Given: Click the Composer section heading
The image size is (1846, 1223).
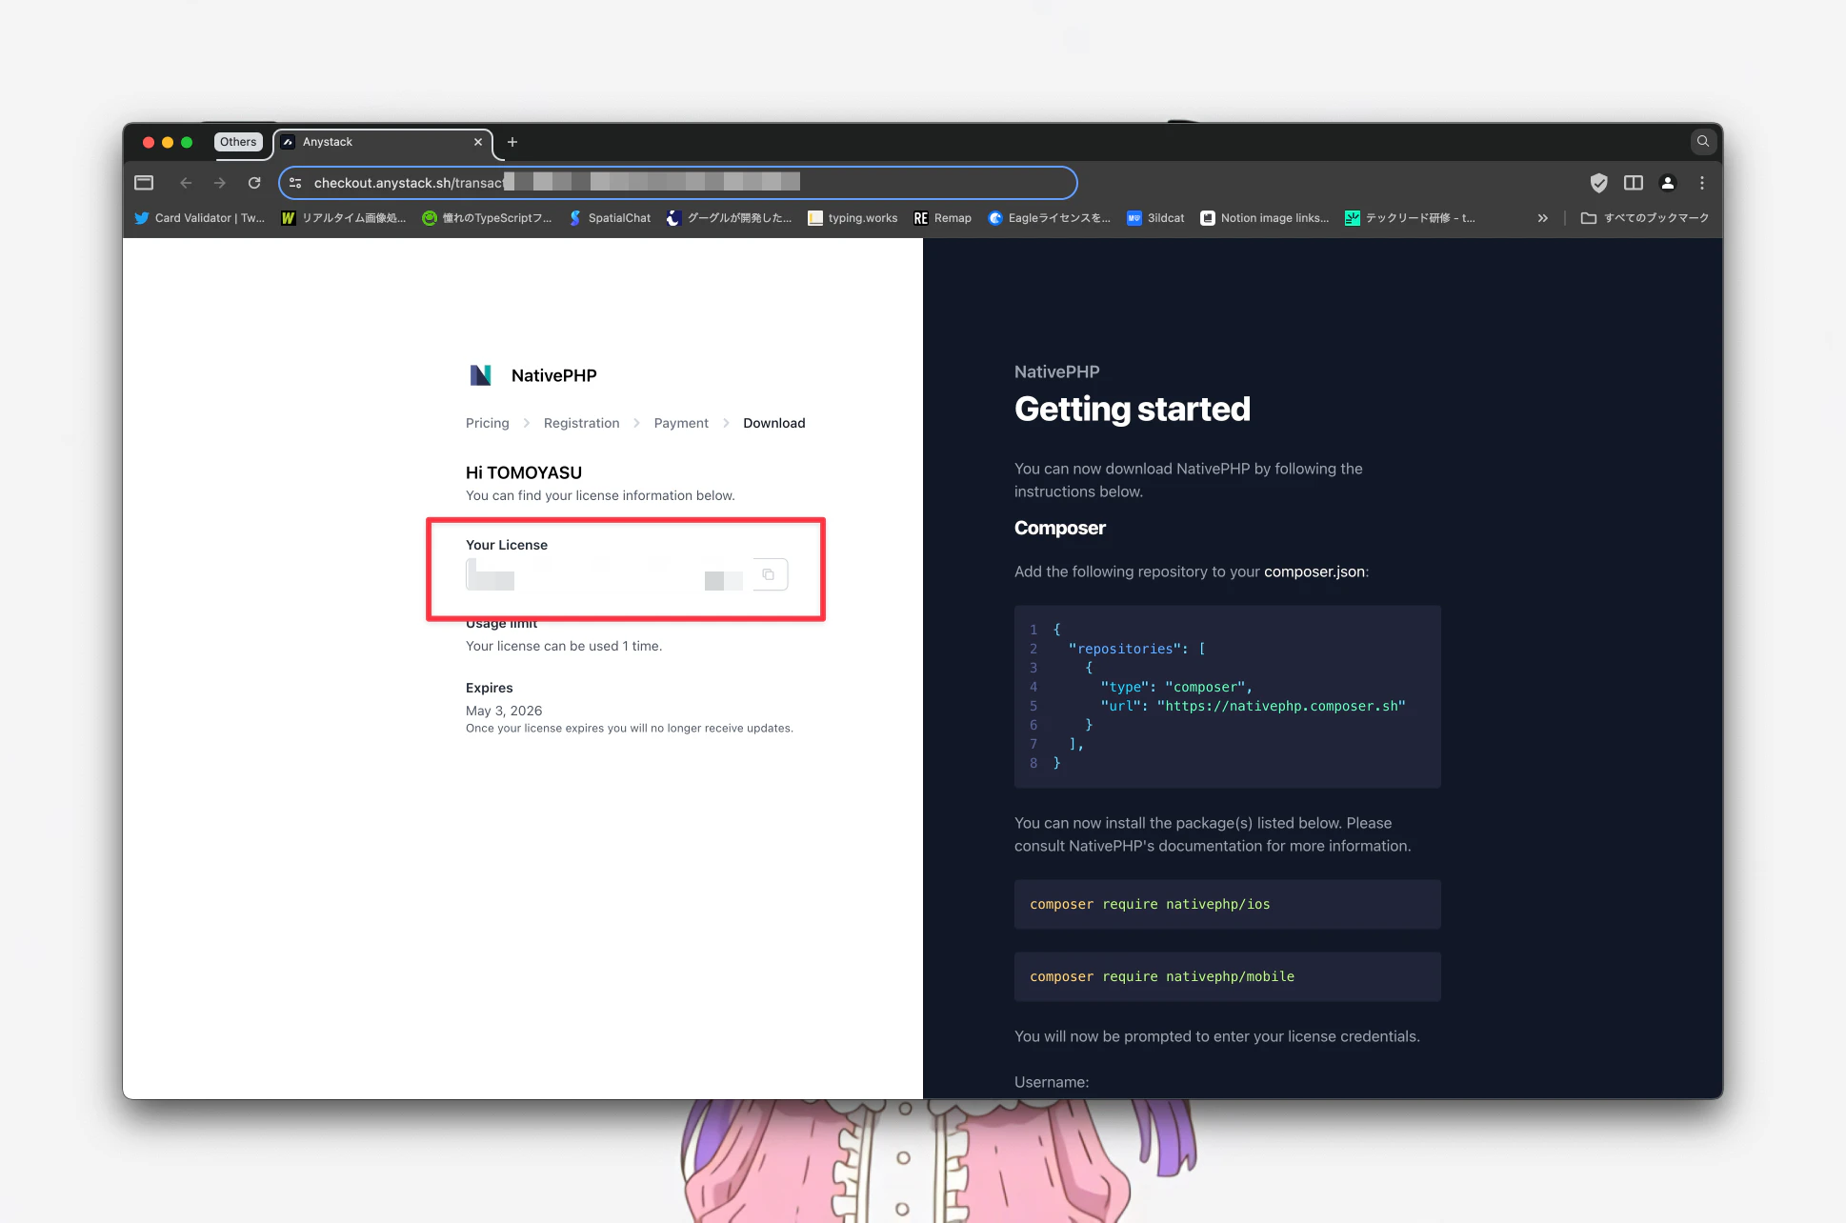Looking at the screenshot, I should point(1059,528).
